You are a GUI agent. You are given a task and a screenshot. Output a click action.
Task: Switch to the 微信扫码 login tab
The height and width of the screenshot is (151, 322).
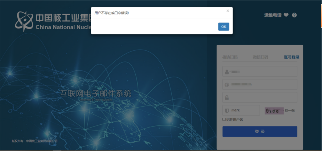coord(260,57)
